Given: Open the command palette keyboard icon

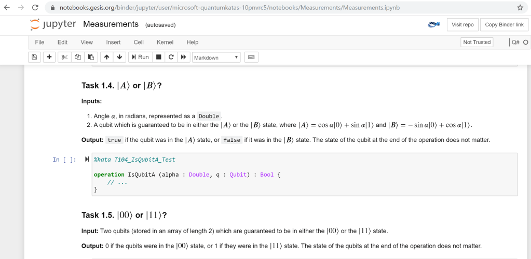Looking at the screenshot, I should 251,57.
